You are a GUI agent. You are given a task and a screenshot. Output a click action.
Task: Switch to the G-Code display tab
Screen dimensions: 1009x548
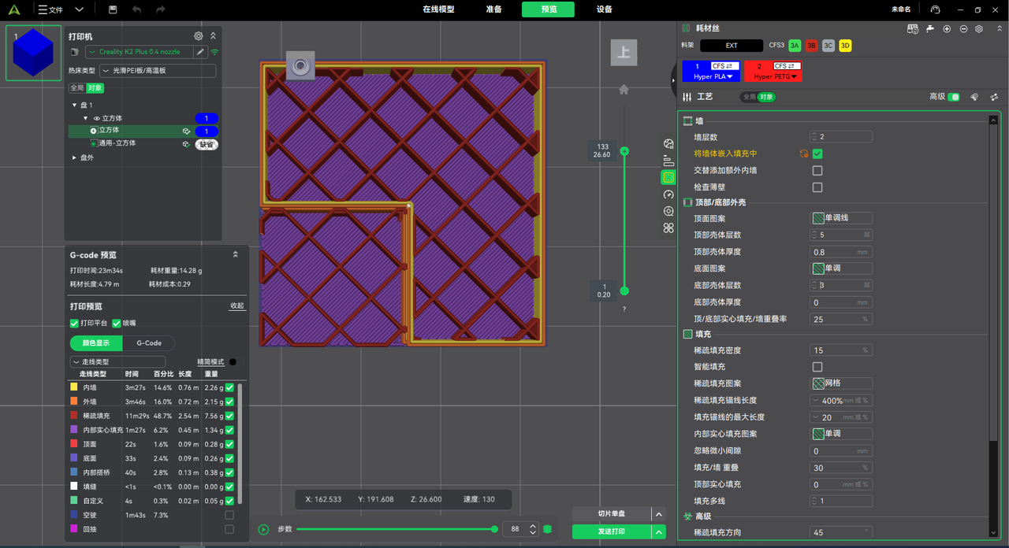coord(149,343)
